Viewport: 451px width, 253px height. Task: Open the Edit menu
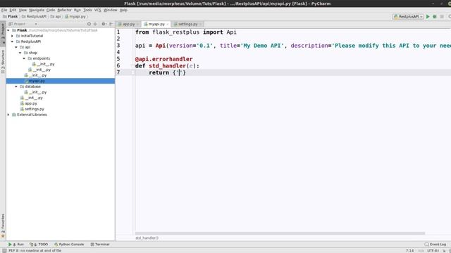click(13, 10)
